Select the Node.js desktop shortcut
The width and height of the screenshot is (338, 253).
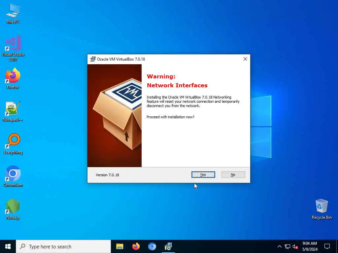coord(13,209)
